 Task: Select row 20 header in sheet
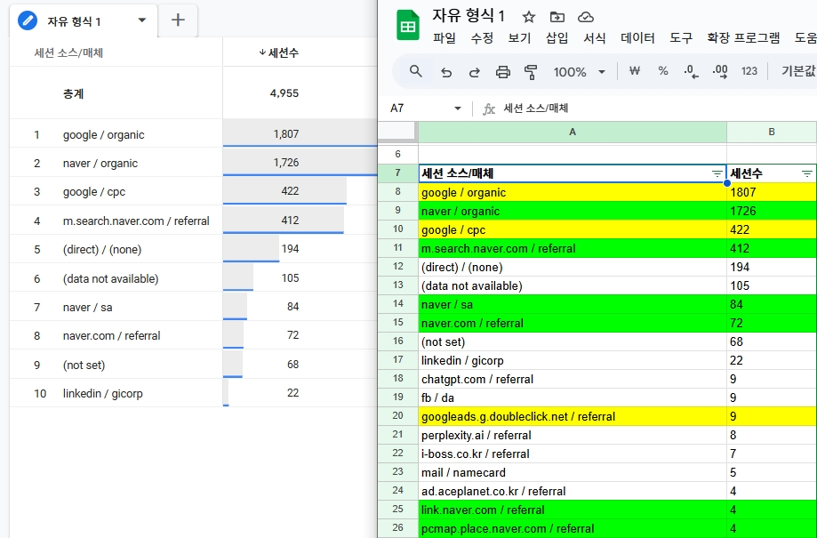click(397, 416)
